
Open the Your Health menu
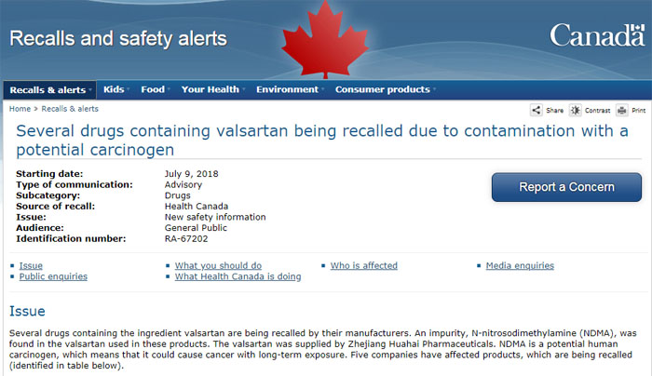[212, 90]
